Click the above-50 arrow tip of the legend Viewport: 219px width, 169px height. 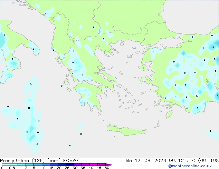click(109, 165)
